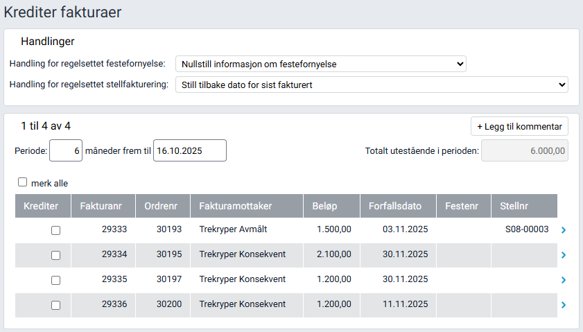The width and height of the screenshot is (583, 332).
Task: Click due date 30.11.2025 for invoice 29334
Action: 406,254
